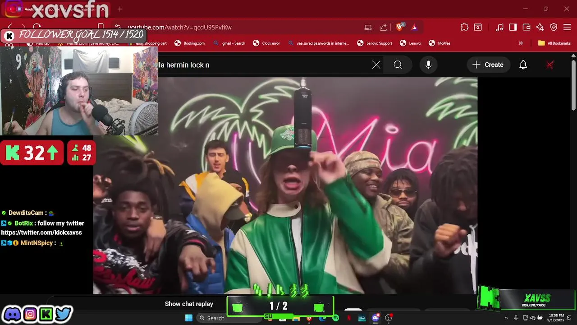
Task: Open the Brave Shields lion icon
Action: [x=399, y=27]
